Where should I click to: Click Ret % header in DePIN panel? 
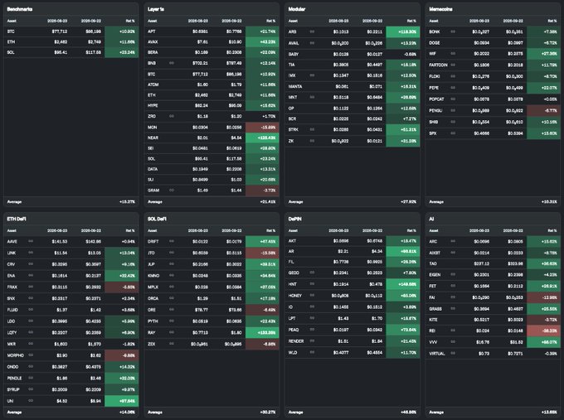pyautogui.click(x=411, y=230)
